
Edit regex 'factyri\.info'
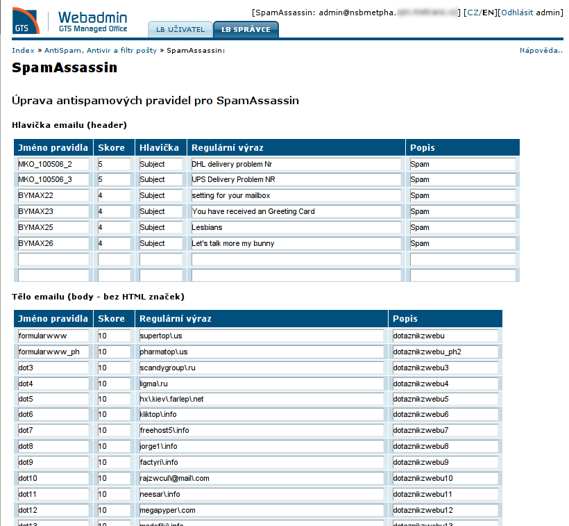pos(262,462)
